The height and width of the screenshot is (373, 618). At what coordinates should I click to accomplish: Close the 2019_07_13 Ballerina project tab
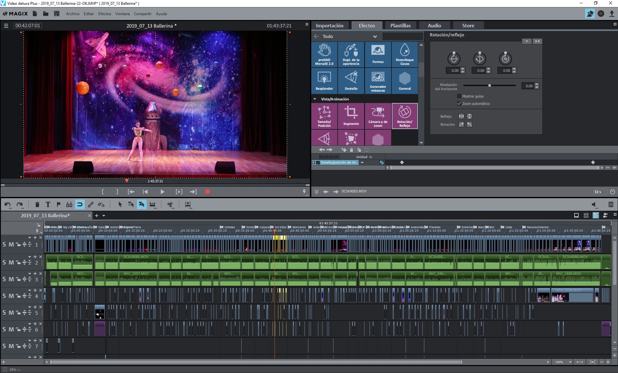tap(90, 216)
